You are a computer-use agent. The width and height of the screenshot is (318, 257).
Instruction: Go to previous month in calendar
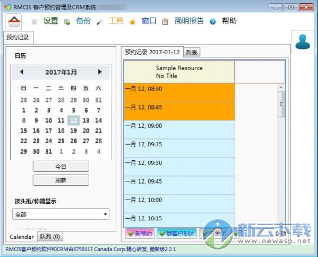pyautogui.click(x=21, y=72)
